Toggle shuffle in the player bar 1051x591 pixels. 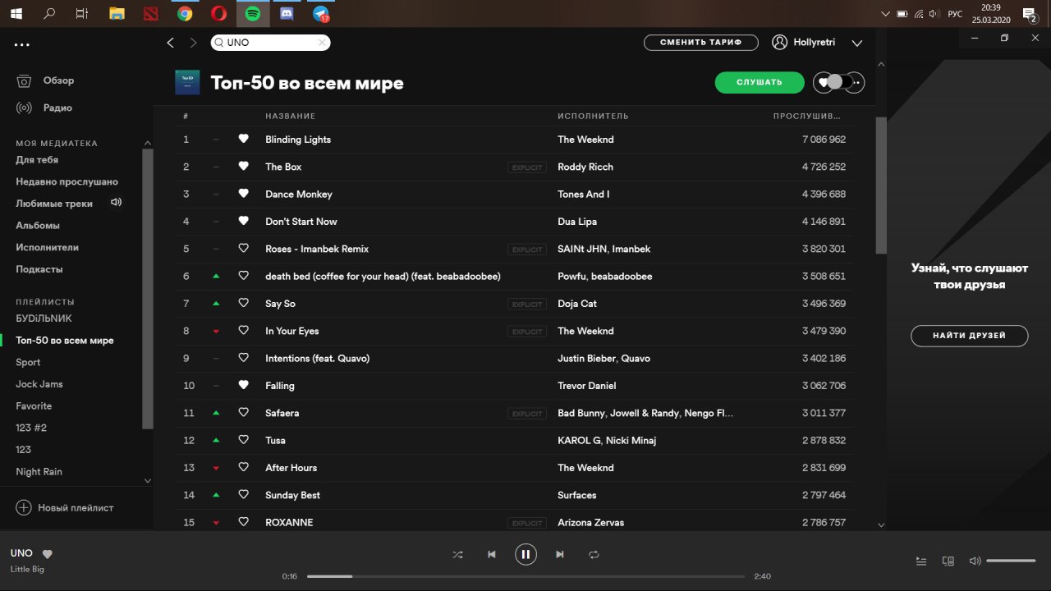[457, 555]
